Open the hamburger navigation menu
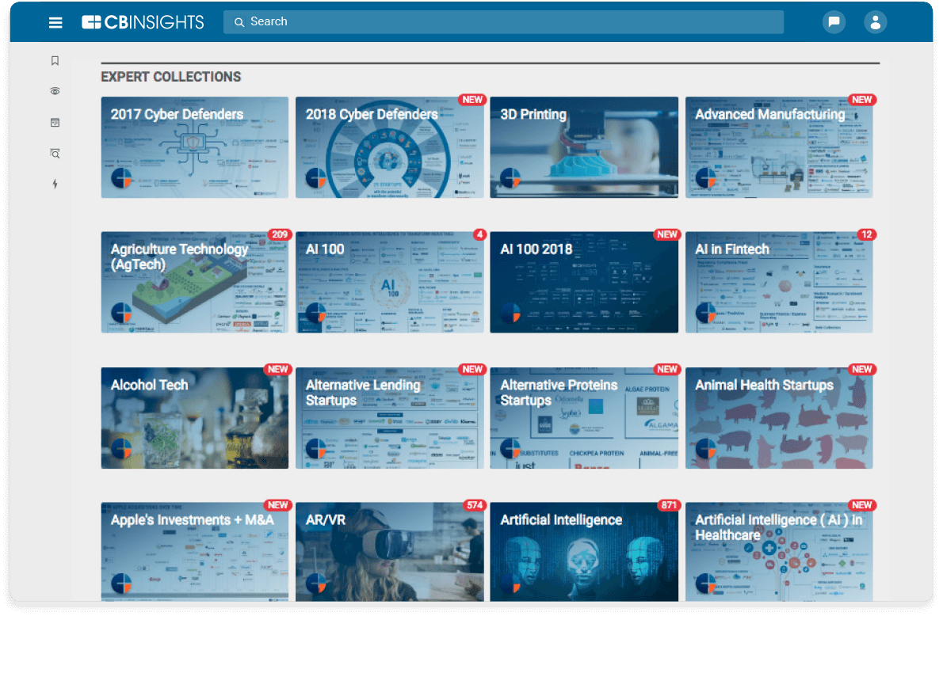This screenshot has width=943, height=673. pos(55,22)
